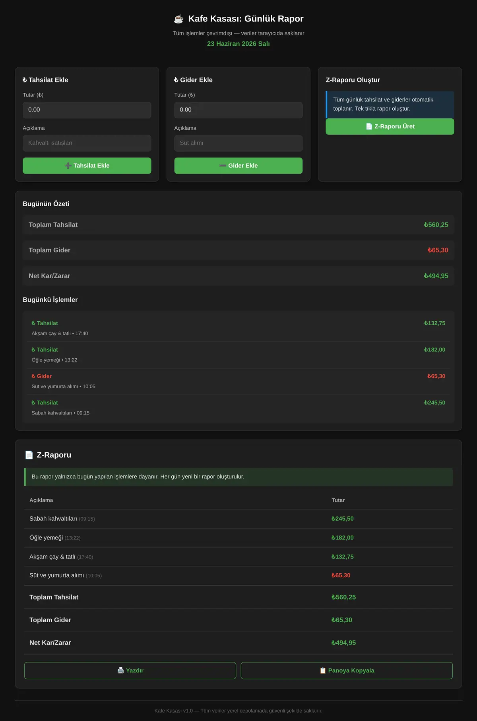Select "Öğle yemeği (13:22)" in the Z-Raporu table
477x721 pixels.
[55, 538]
